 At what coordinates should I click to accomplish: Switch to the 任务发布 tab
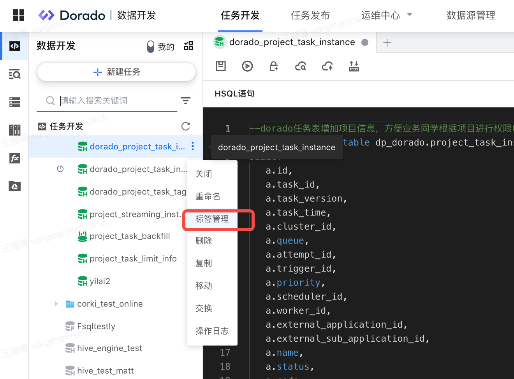tap(310, 15)
